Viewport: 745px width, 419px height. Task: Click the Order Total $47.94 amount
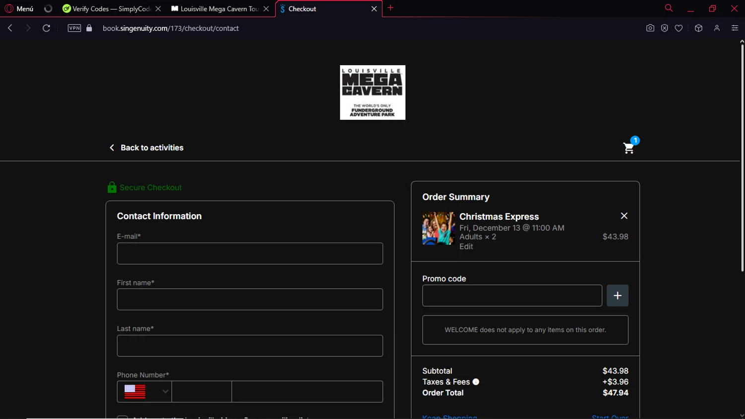615,393
